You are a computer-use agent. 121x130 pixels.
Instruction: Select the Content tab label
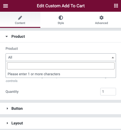tap(20, 23)
